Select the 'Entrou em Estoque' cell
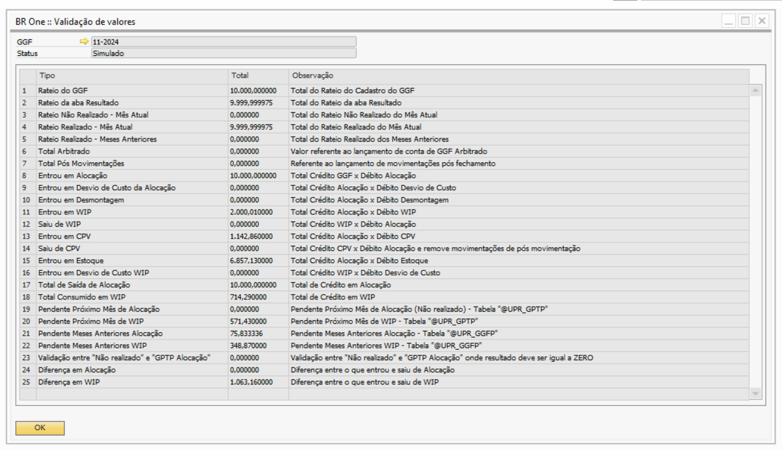The image size is (782, 450). pos(132,261)
